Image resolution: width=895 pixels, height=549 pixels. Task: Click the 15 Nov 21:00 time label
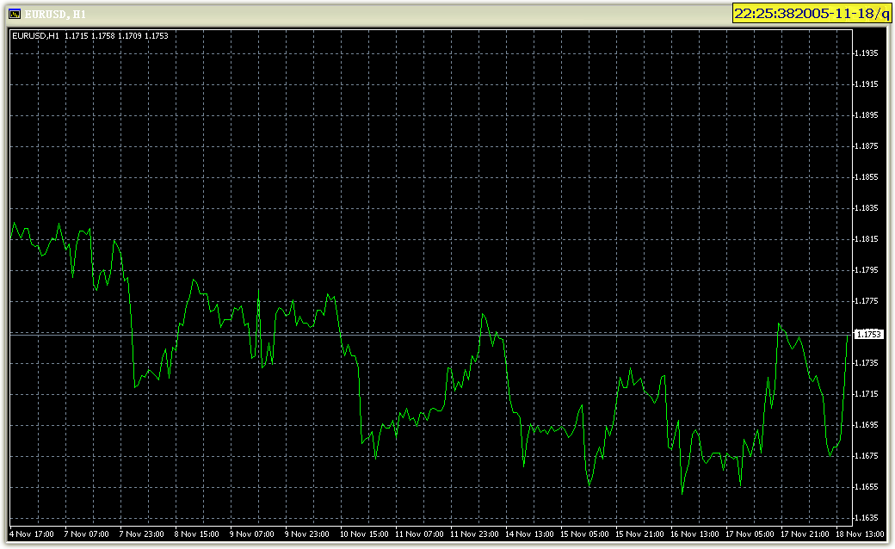(640, 534)
